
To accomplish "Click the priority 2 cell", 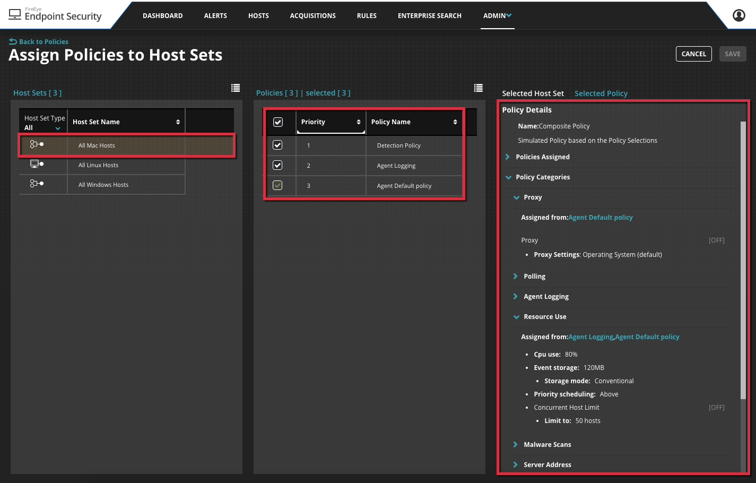I will (331, 166).
